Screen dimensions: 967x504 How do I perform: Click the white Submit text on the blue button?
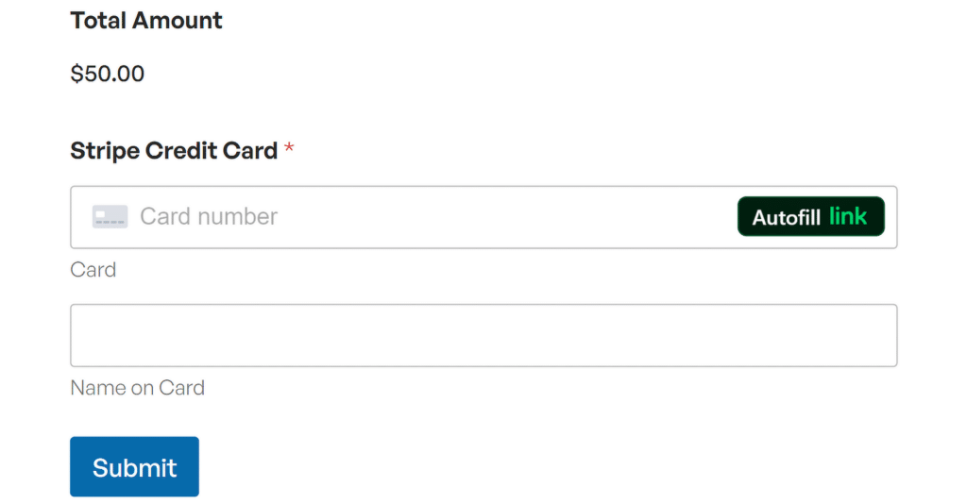pos(134,468)
